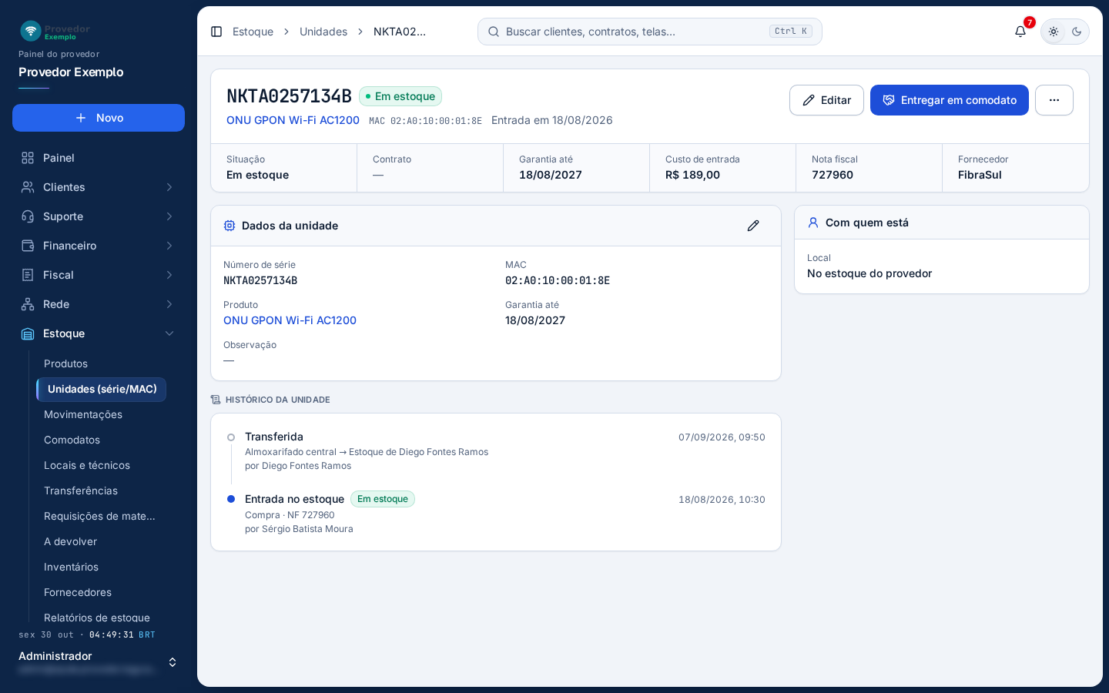This screenshot has width=1109, height=693.
Task: Click the Novo button
Action: point(99,118)
